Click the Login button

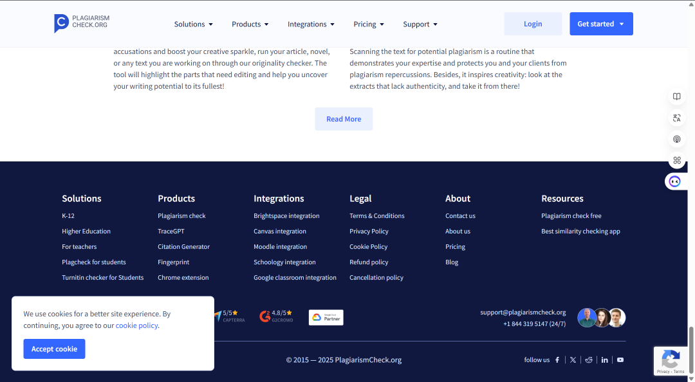tap(533, 24)
